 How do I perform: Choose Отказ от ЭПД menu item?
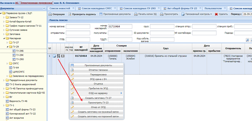(97, 107)
